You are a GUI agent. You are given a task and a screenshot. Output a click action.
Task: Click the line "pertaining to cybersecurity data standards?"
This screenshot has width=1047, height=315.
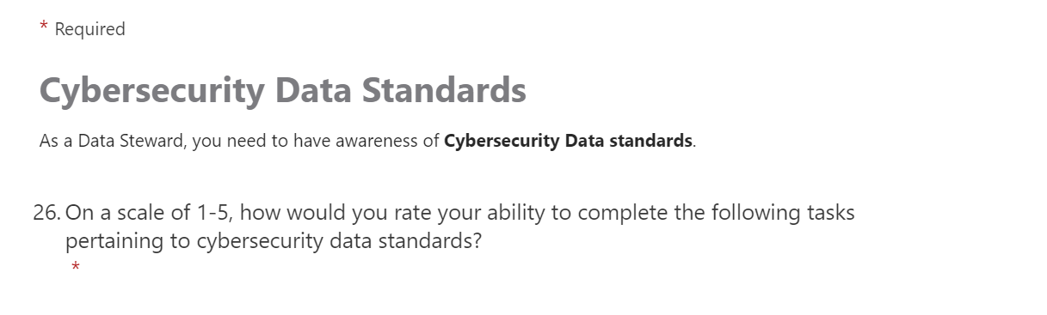click(x=274, y=242)
